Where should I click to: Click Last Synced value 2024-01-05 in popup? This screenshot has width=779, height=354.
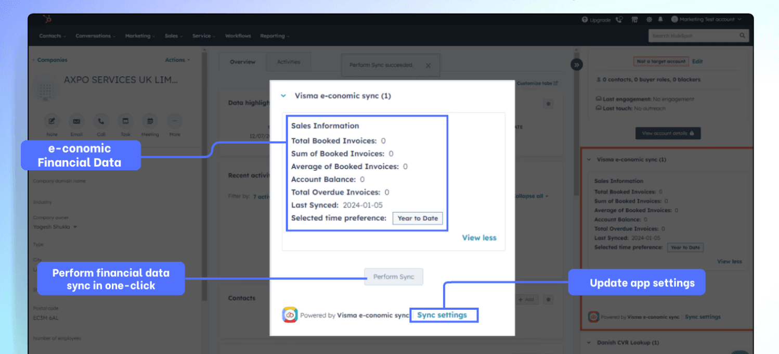pyautogui.click(x=362, y=205)
